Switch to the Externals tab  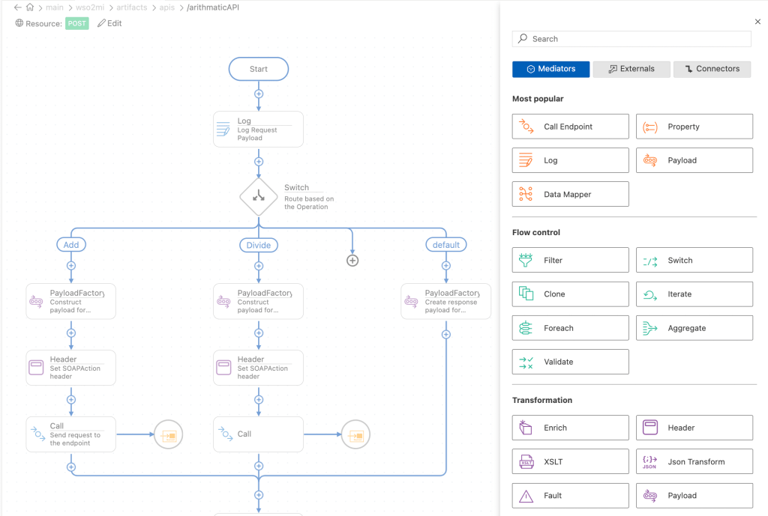point(631,69)
